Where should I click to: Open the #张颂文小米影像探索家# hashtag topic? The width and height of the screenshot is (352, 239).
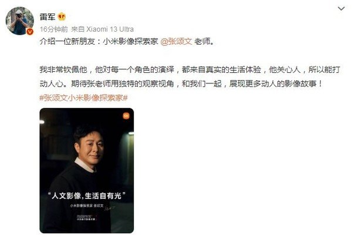tap(83, 98)
